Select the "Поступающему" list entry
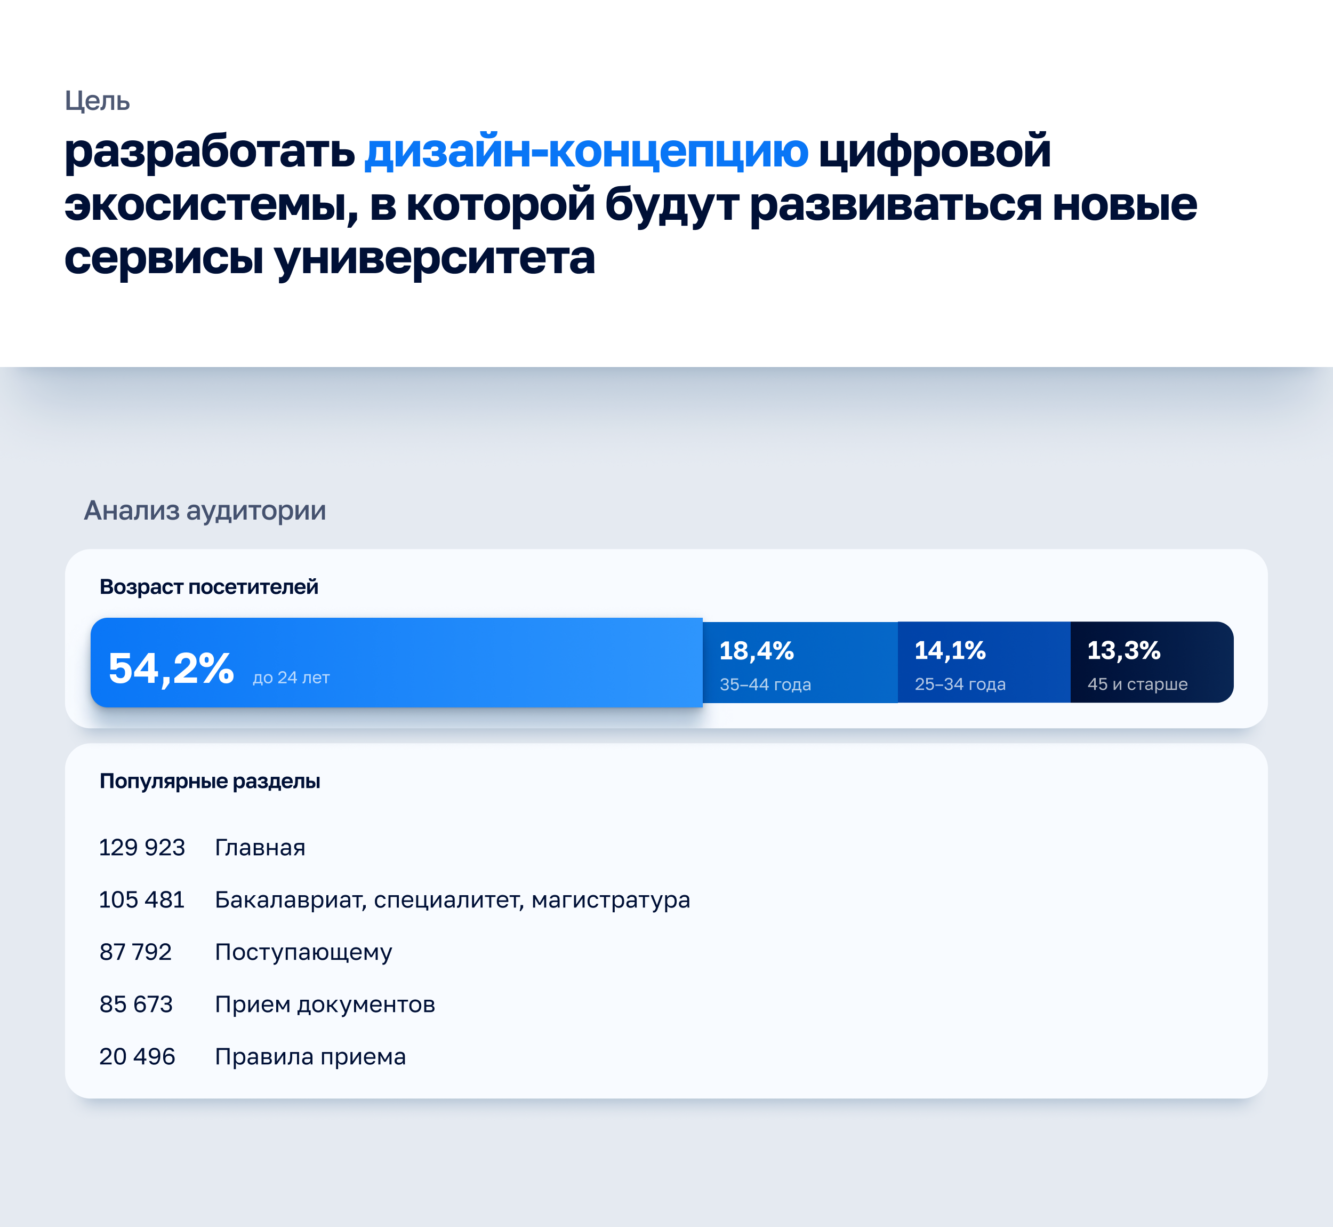 (x=303, y=952)
